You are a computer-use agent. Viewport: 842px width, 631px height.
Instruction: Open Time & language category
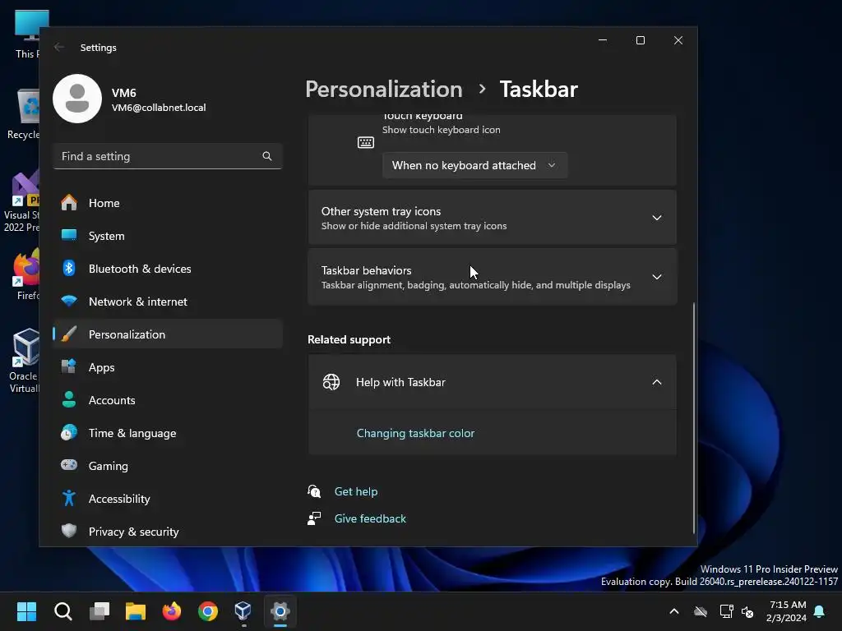point(168,433)
